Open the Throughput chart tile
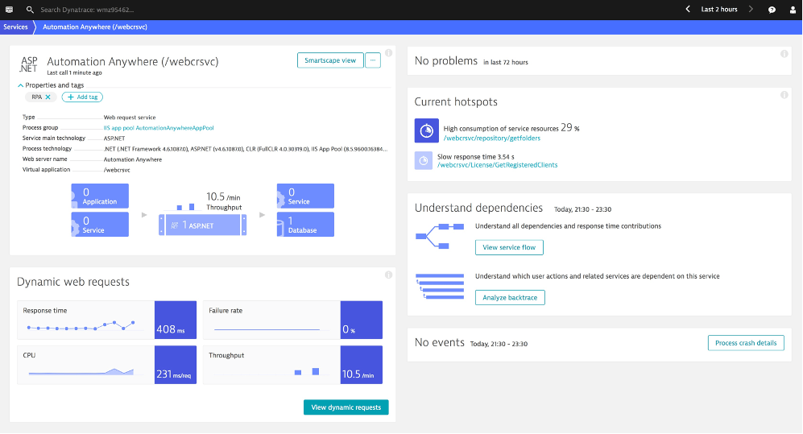The image size is (803, 434). [x=271, y=365]
